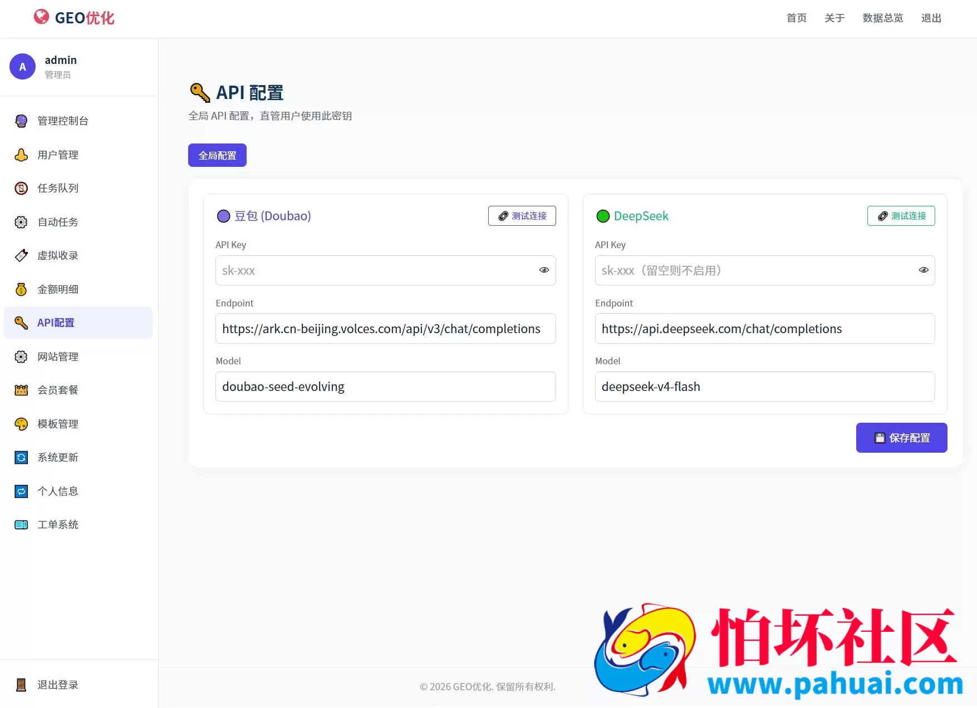Open 关于 in the top navigation
The height and width of the screenshot is (708, 977).
pos(834,18)
